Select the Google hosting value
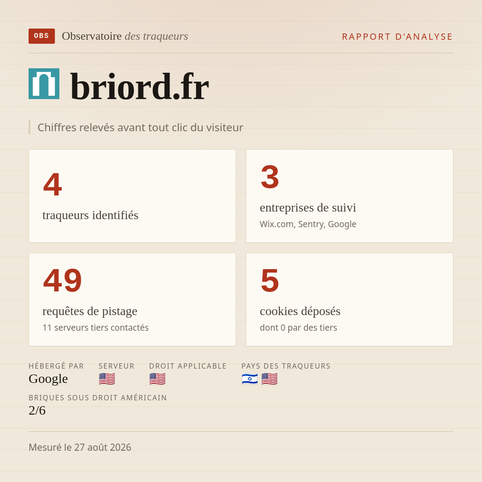 coord(48,379)
